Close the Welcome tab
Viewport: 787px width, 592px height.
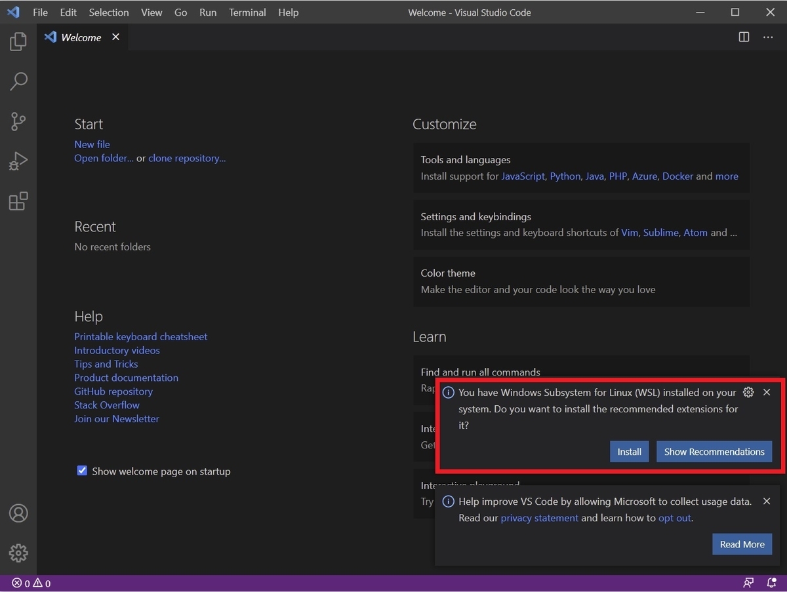click(115, 37)
